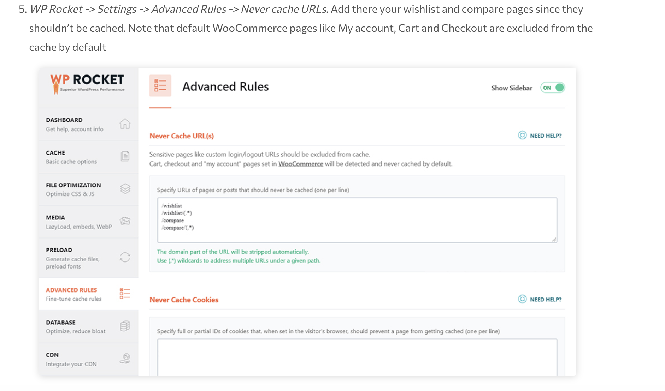Select the Database menu item
This screenshot has width=665, height=391.
pos(89,327)
